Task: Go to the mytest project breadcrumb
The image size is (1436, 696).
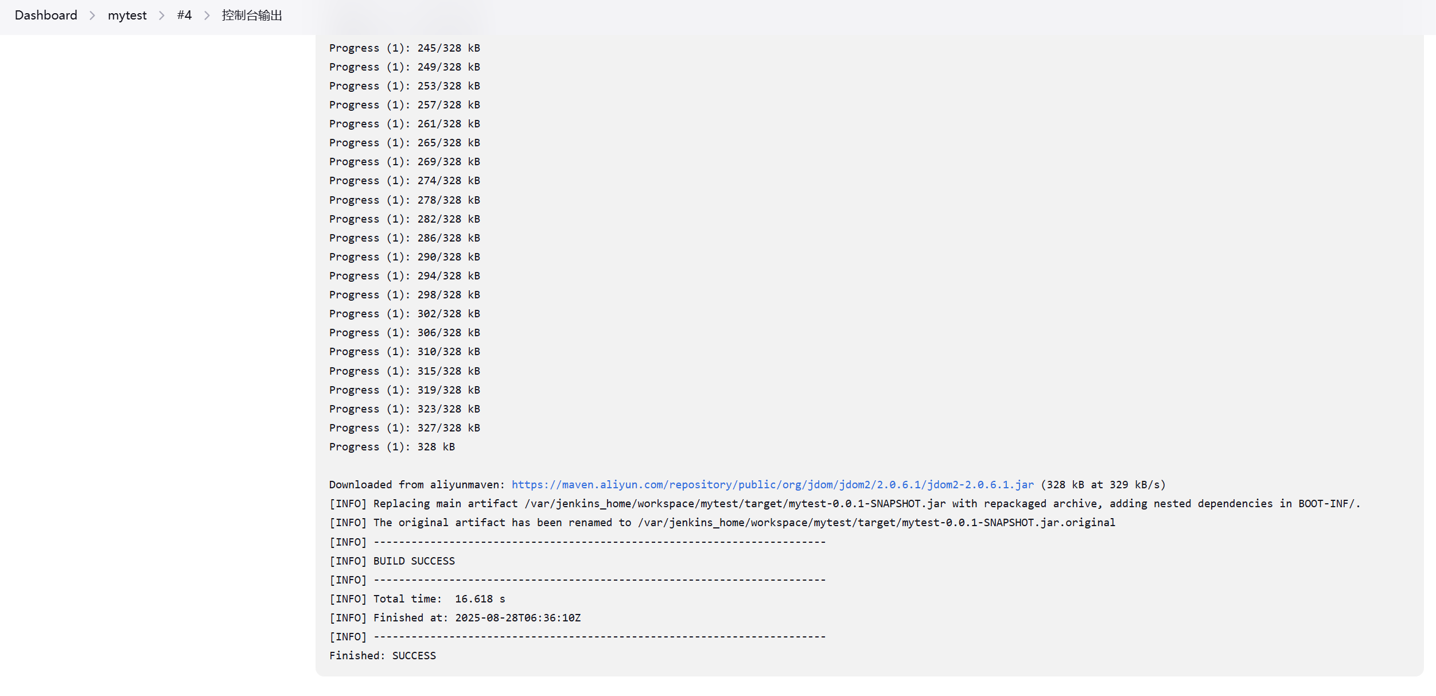Action: tap(127, 15)
